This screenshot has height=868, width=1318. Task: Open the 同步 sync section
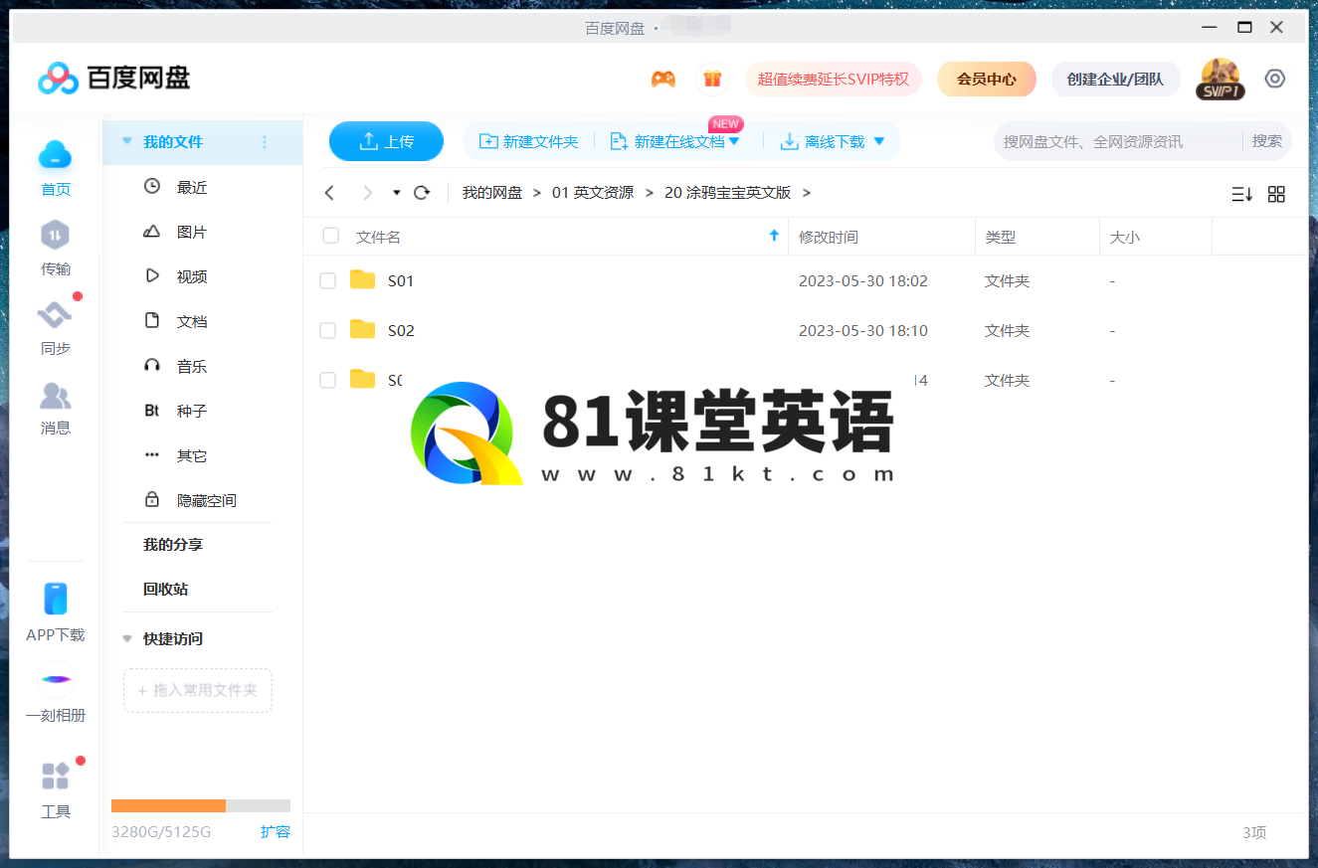coord(56,328)
